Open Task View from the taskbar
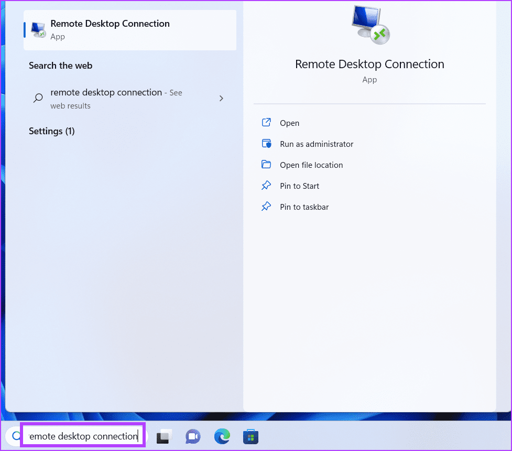The image size is (512, 451). tap(164, 437)
